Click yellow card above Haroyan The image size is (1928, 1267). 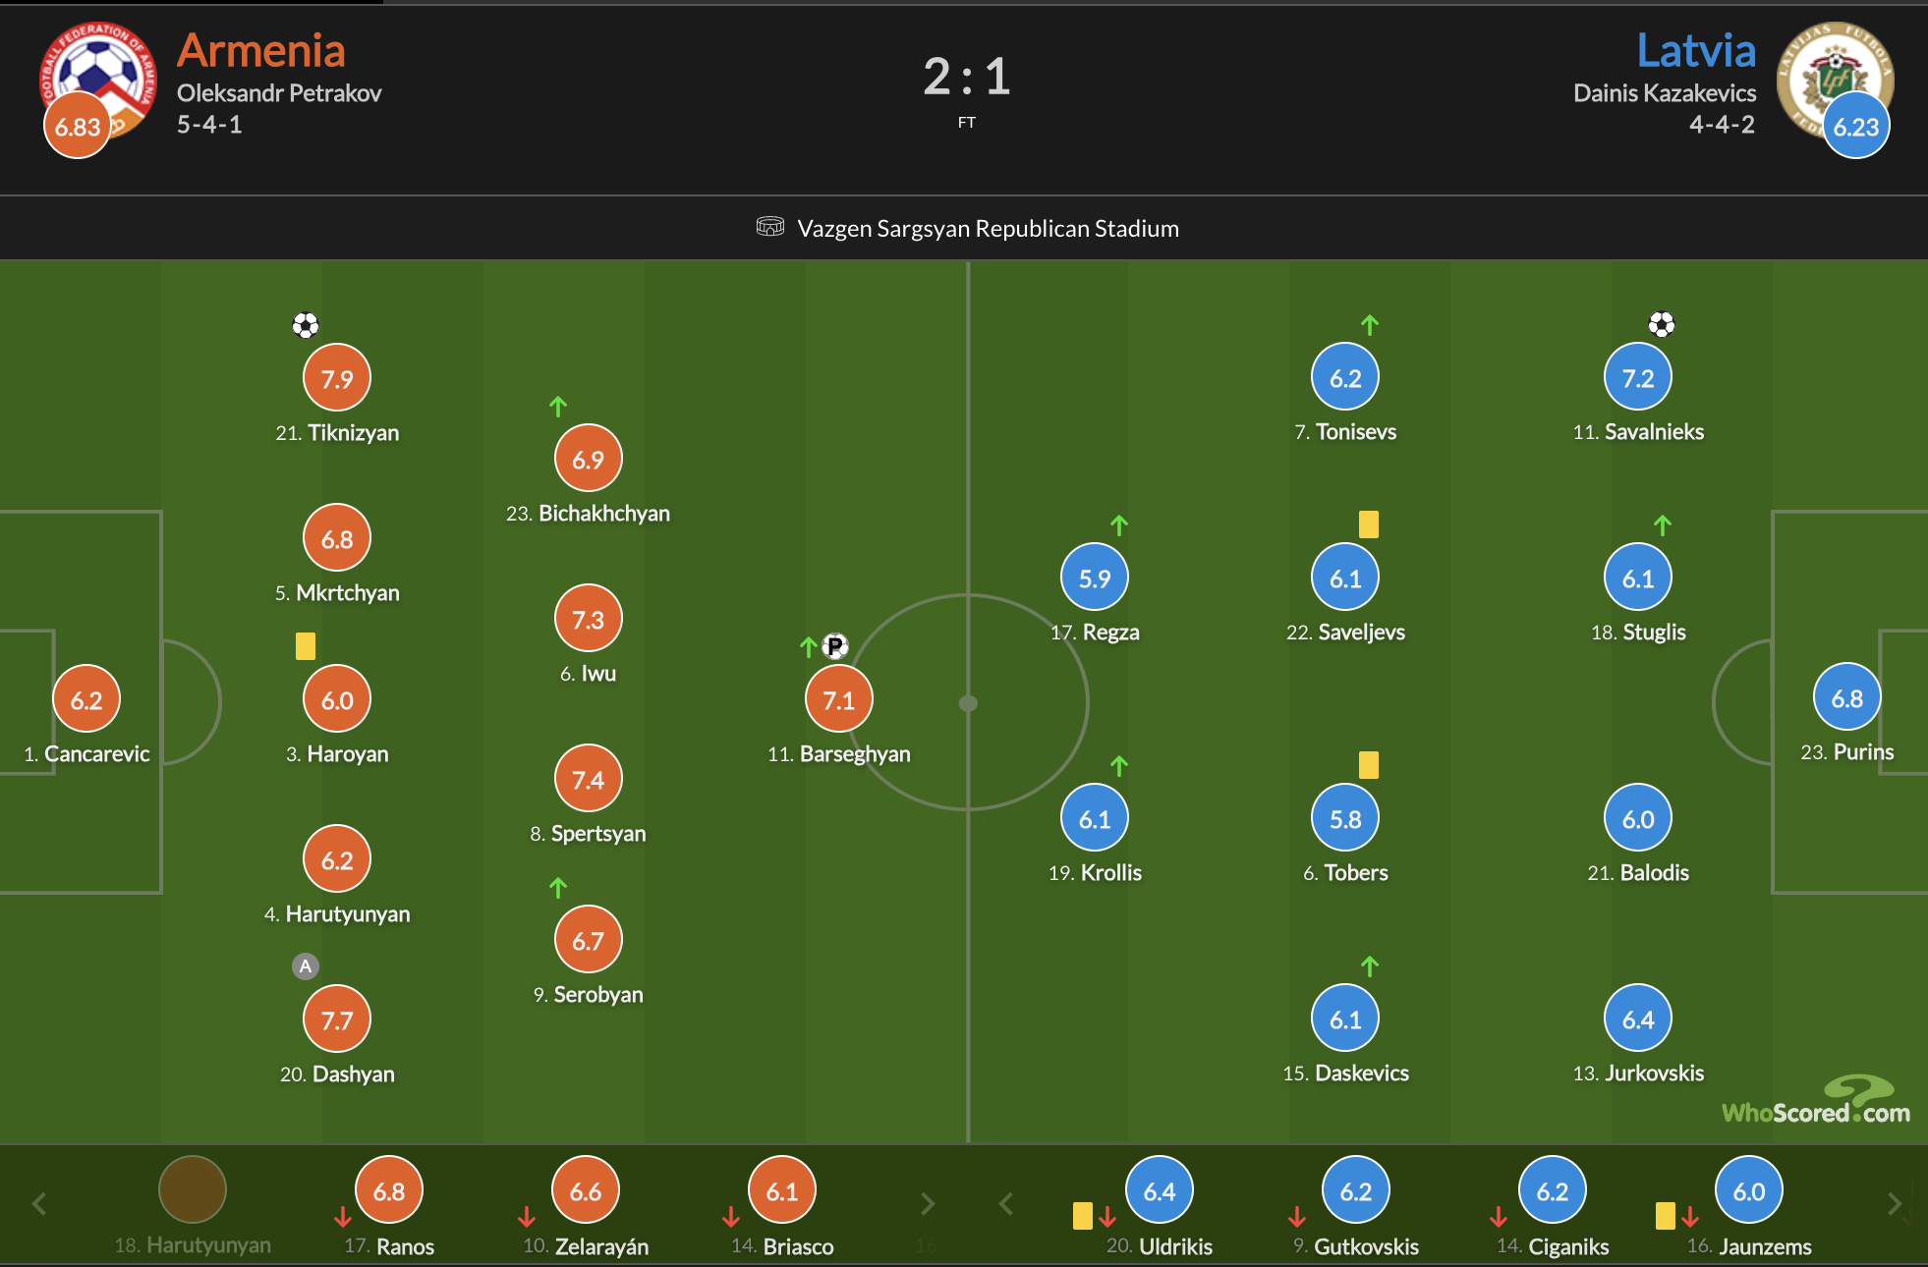coord(306,645)
